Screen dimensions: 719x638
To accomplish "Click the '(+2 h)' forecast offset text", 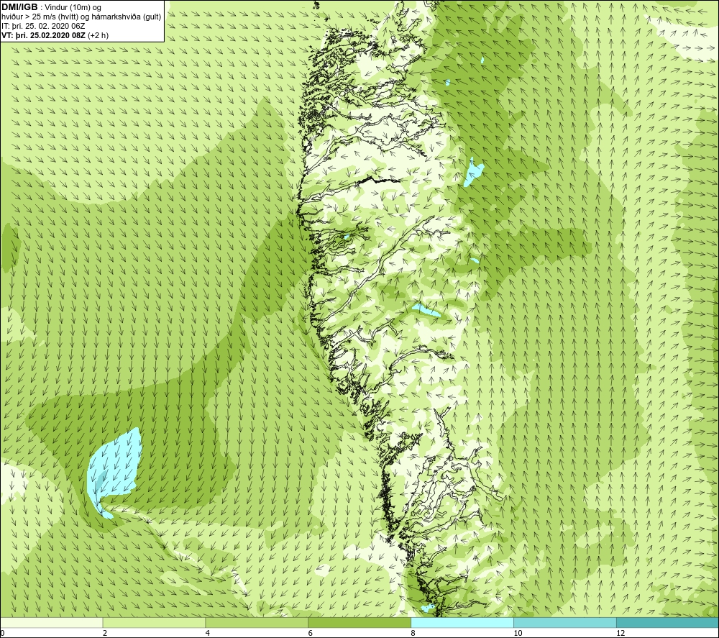I will pos(98,35).
